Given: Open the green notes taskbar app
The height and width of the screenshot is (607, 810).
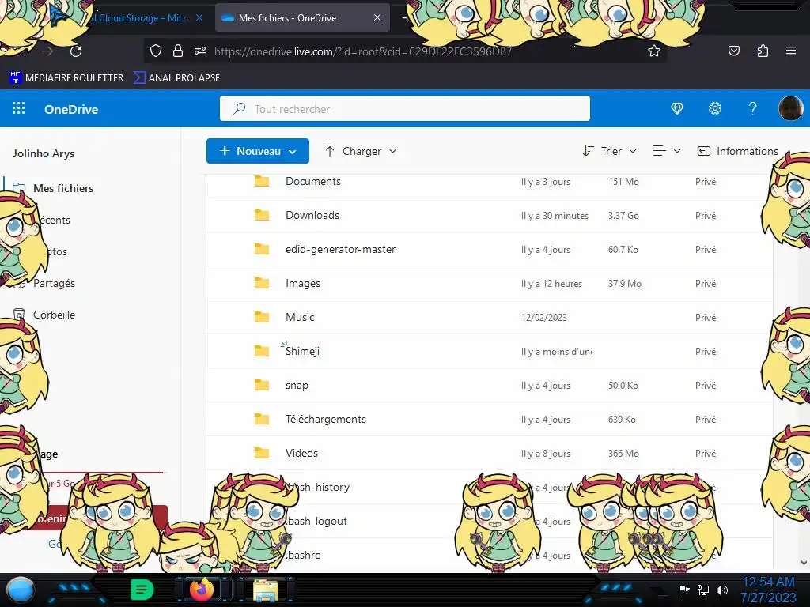Looking at the screenshot, I should pos(142,590).
